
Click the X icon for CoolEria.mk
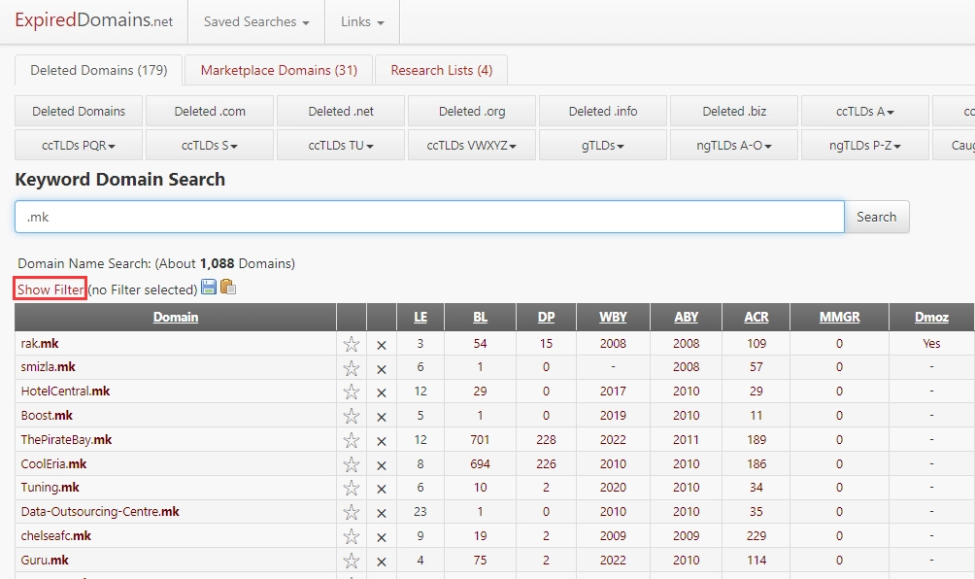tap(382, 464)
